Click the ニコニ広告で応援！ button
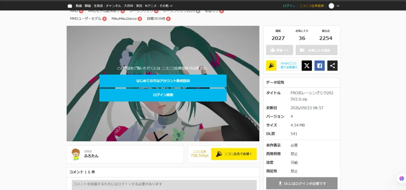The width and height of the screenshot is (406, 190). [x=234, y=154]
